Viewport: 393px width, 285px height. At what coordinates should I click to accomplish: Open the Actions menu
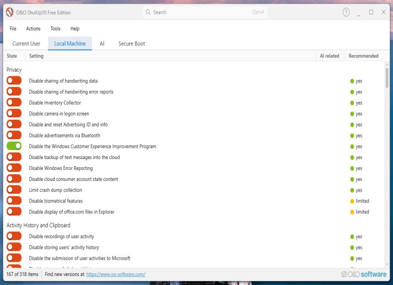[x=33, y=28]
